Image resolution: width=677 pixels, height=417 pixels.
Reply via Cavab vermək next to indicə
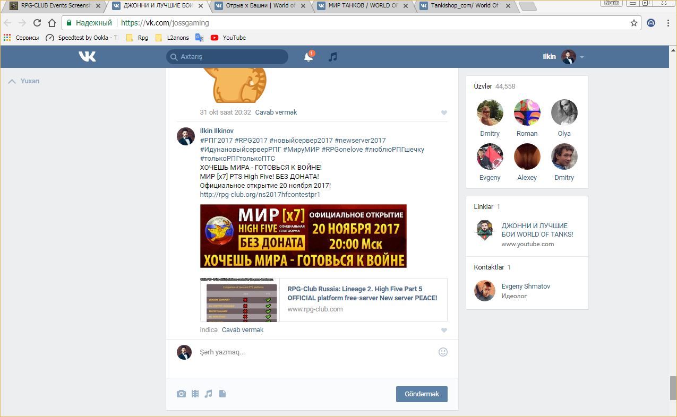243,330
